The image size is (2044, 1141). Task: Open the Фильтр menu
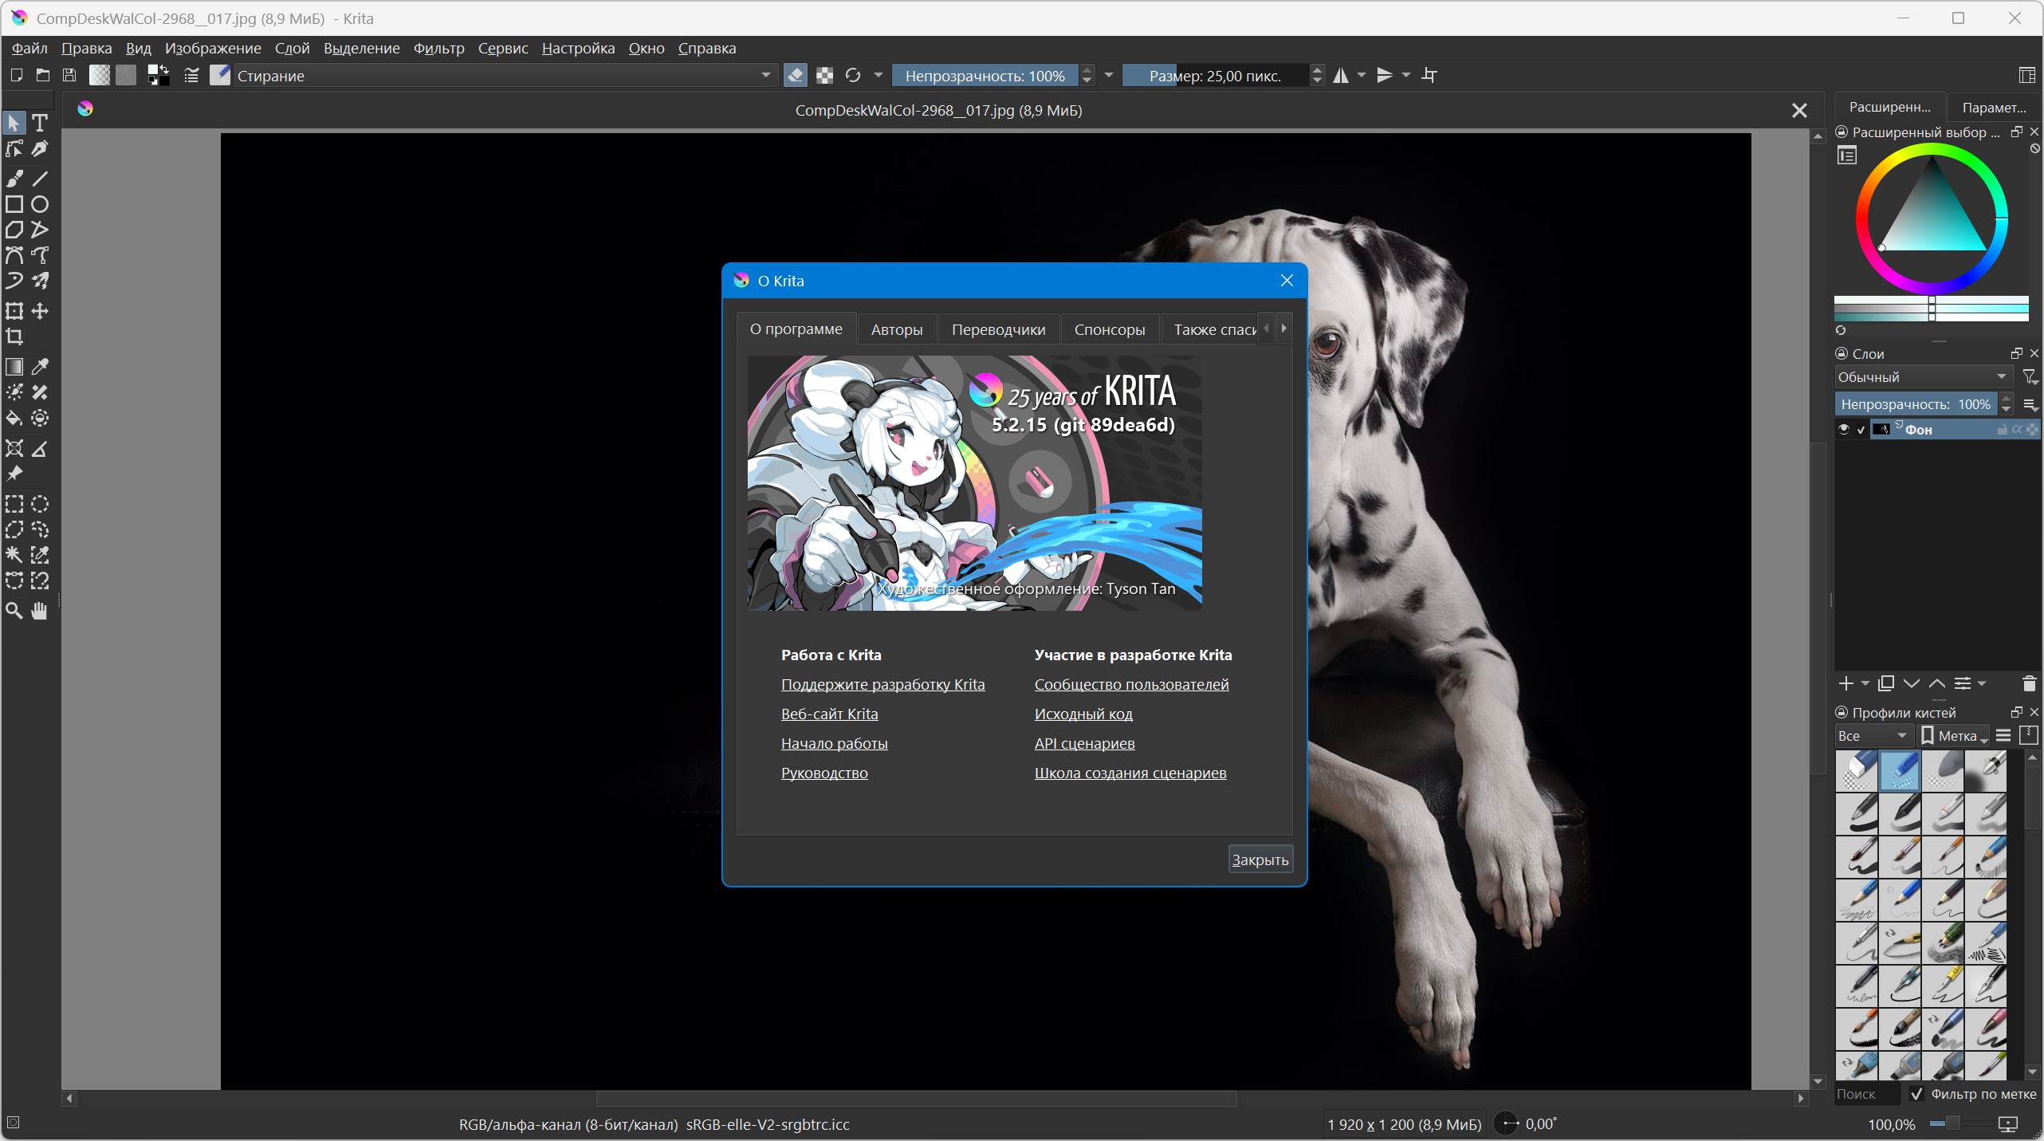click(x=438, y=49)
